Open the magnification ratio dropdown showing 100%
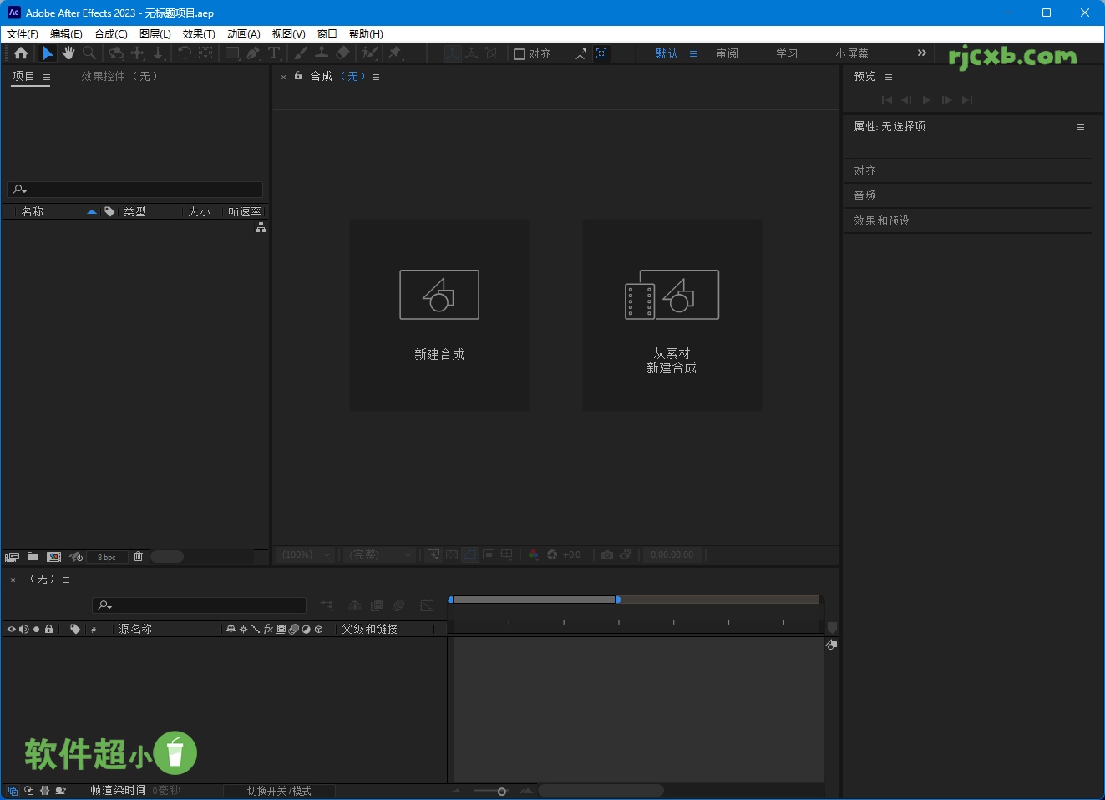 (x=305, y=554)
